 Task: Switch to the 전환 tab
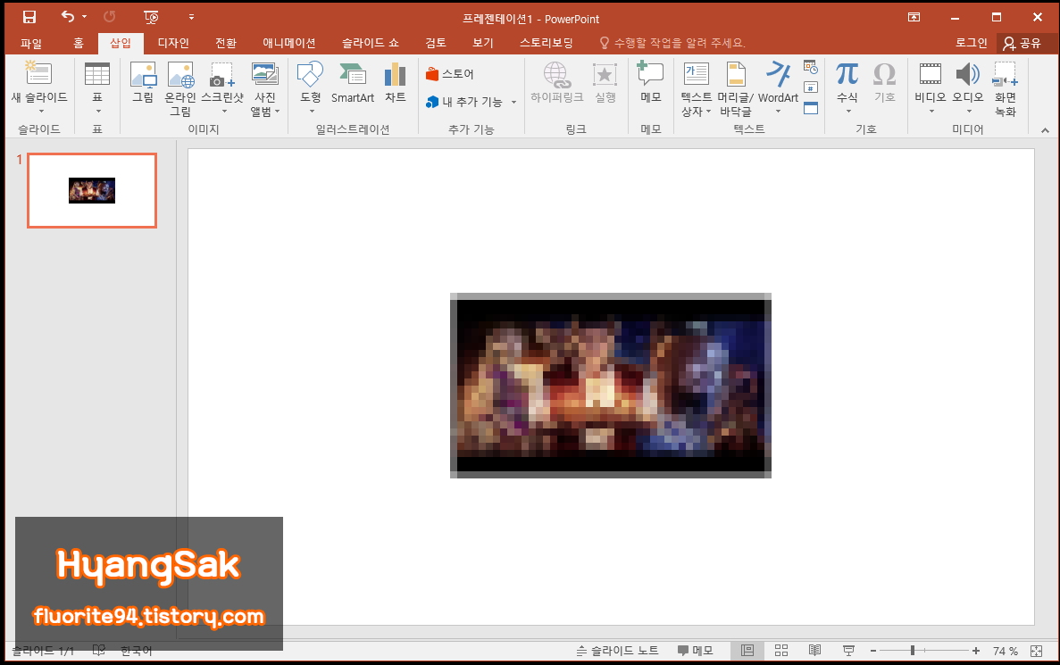[x=226, y=43]
